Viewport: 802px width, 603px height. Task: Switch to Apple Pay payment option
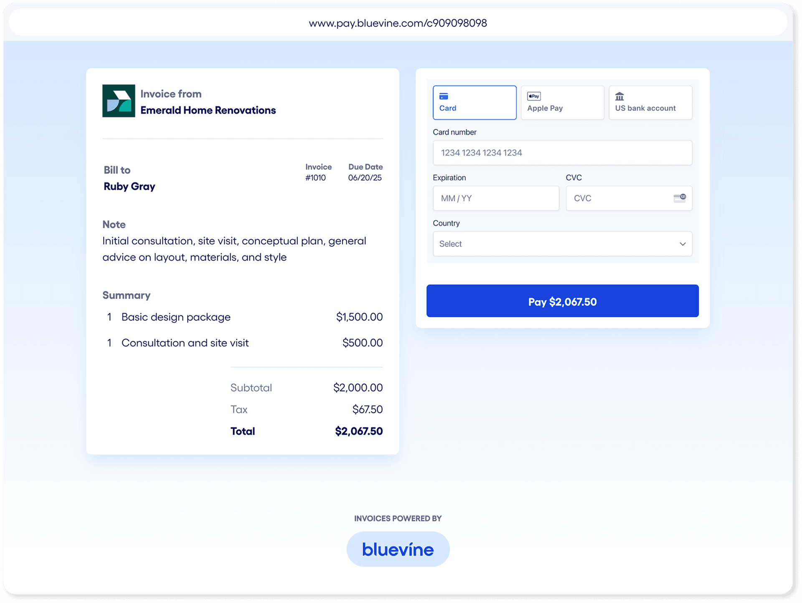coord(562,102)
